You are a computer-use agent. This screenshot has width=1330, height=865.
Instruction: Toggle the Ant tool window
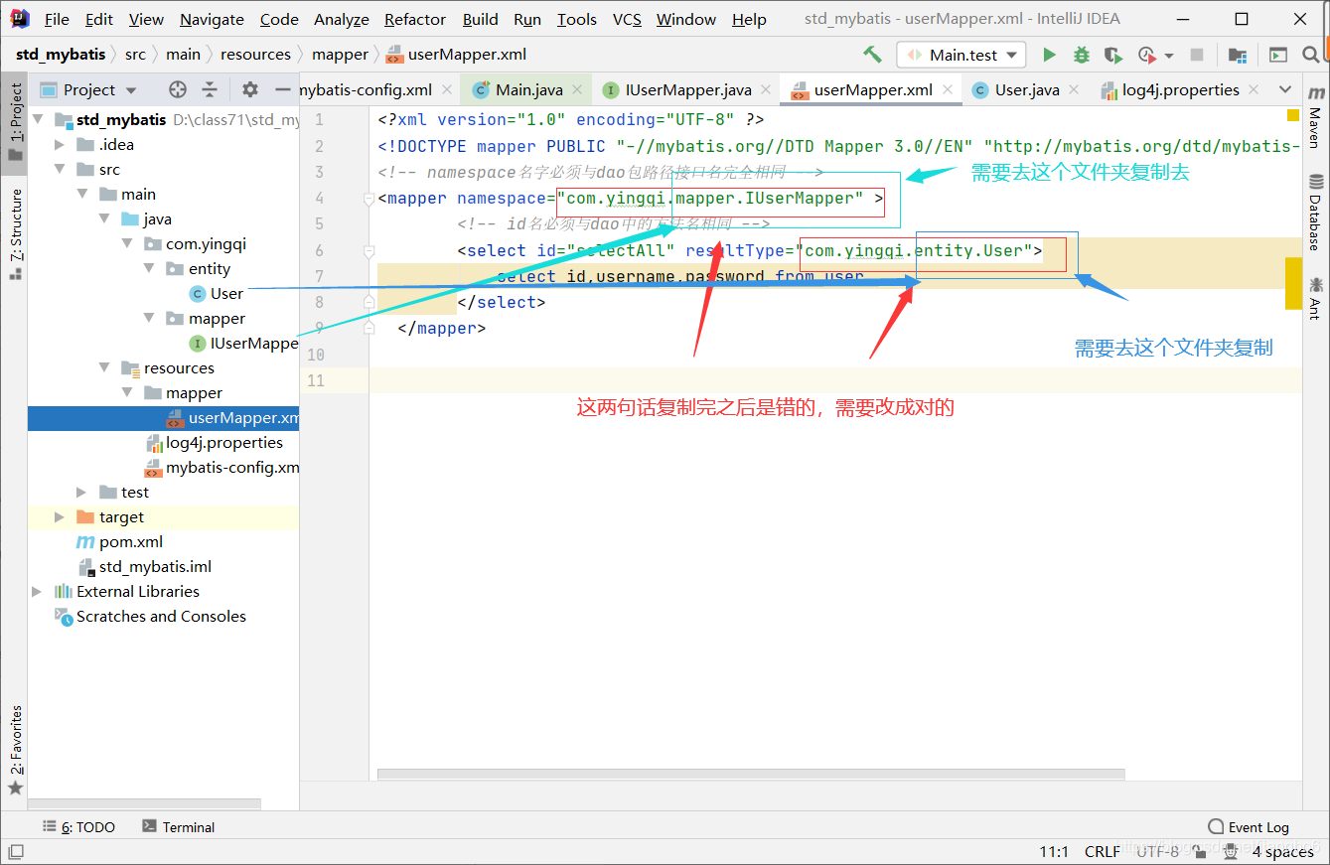[1316, 298]
